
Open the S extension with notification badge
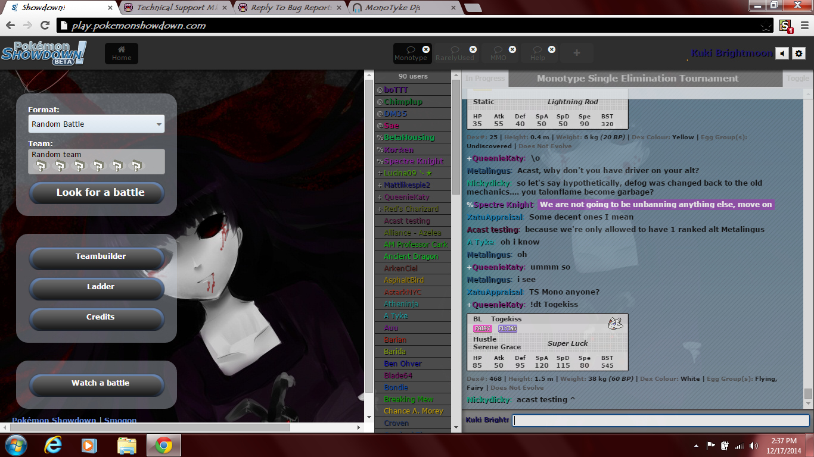[786, 26]
